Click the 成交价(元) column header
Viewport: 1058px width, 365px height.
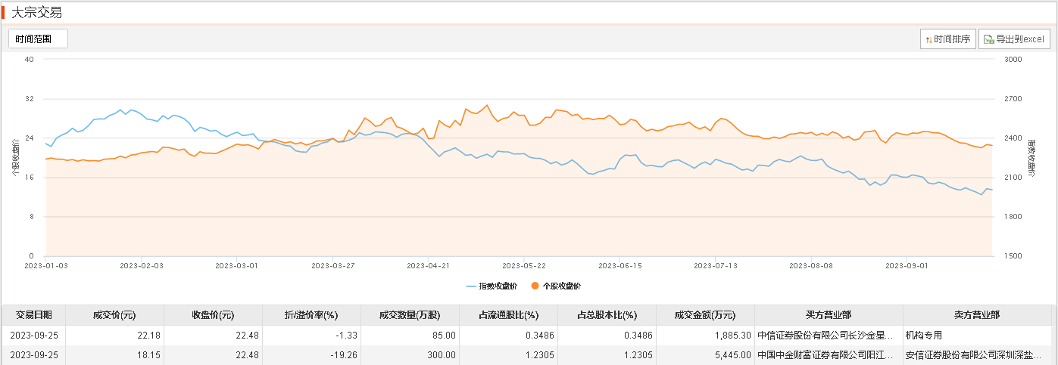pyautogui.click(x=114, y=315)
